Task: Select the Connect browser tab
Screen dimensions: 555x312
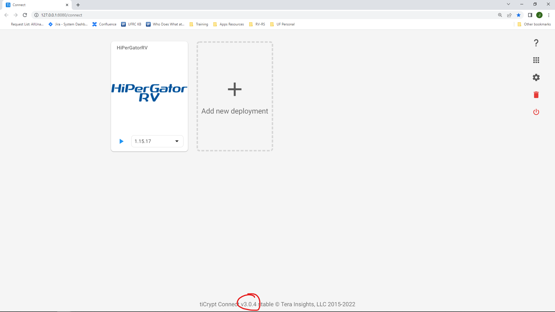Action: click(35, 5)
